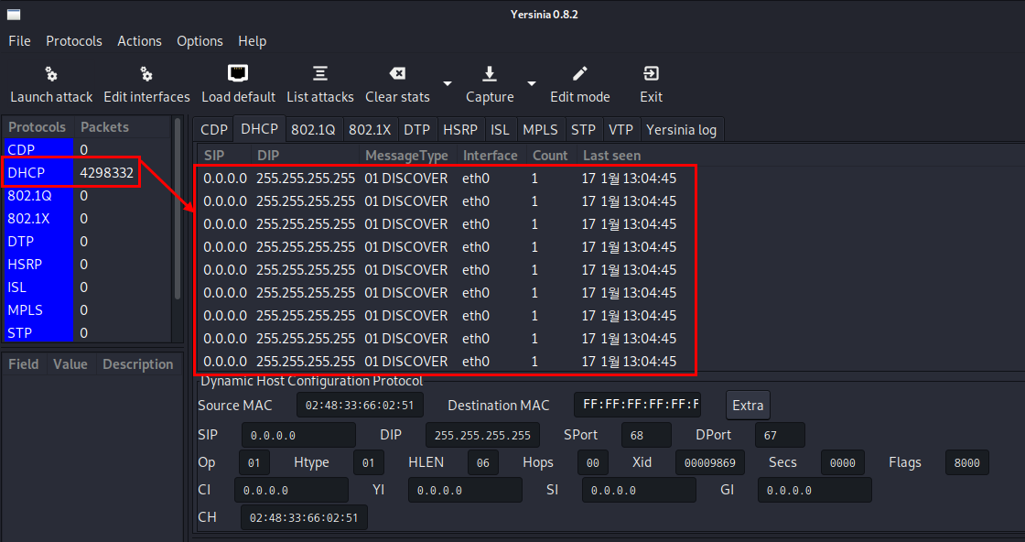Viewport: 1025px width, 542px height.
Task: Select HSRP row in Protocols list
Action: [x=87, y=265]
